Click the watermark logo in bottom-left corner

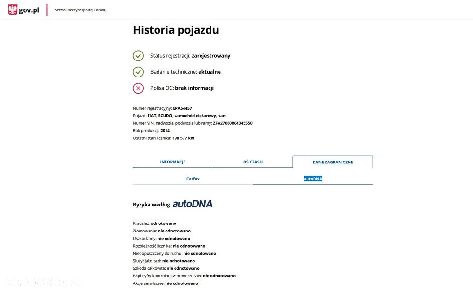[x=42, y=282]
